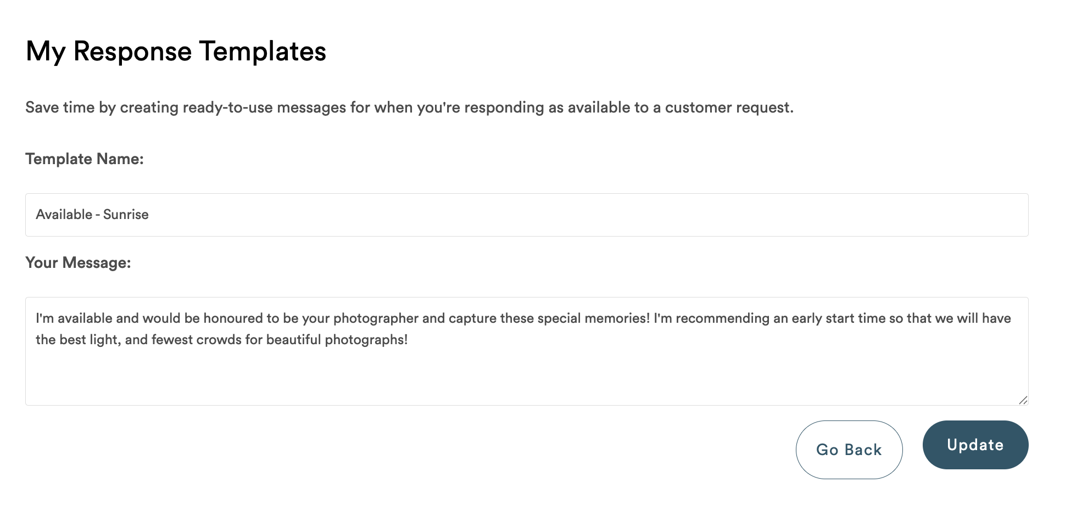Click the Update button

[x=975, y=445]
